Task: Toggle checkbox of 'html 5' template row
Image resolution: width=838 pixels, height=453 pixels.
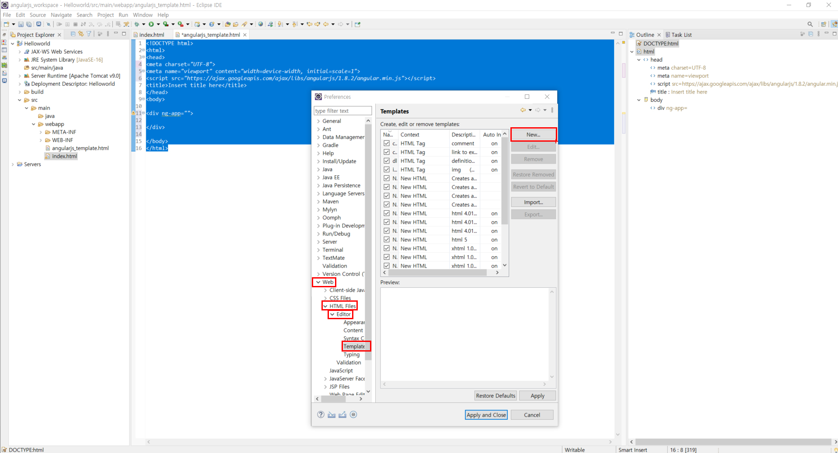Action: pos(387,240)
